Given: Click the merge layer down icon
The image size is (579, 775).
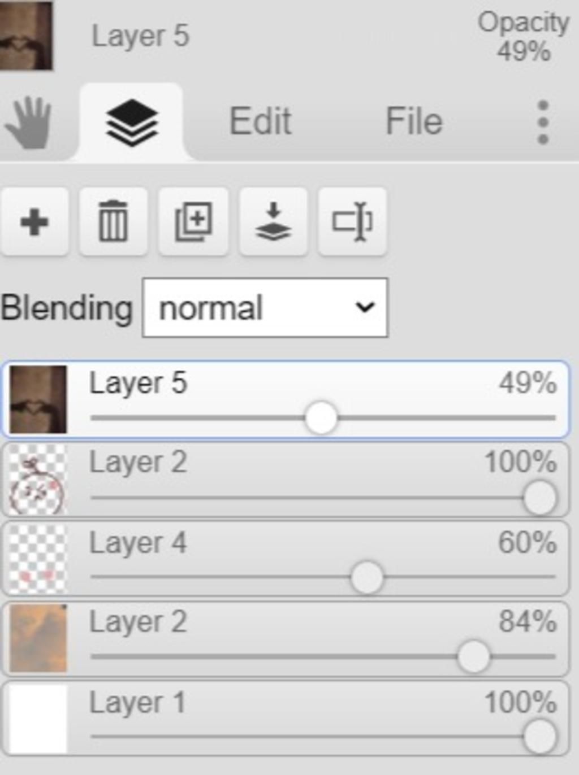Looking at the screenshot, I should tap(273, 221).
